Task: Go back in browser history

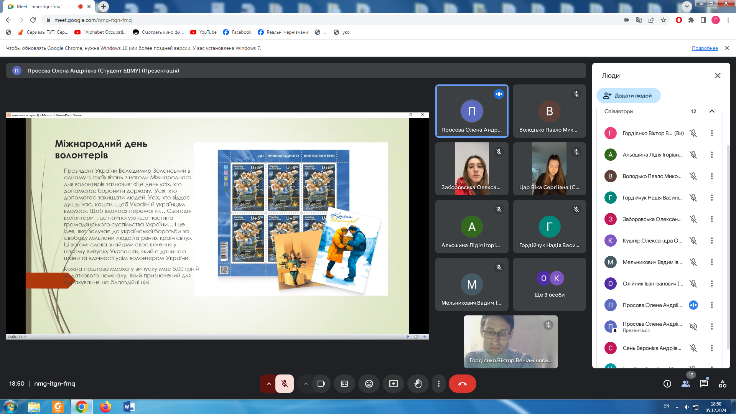Action: tap(8, 20)
